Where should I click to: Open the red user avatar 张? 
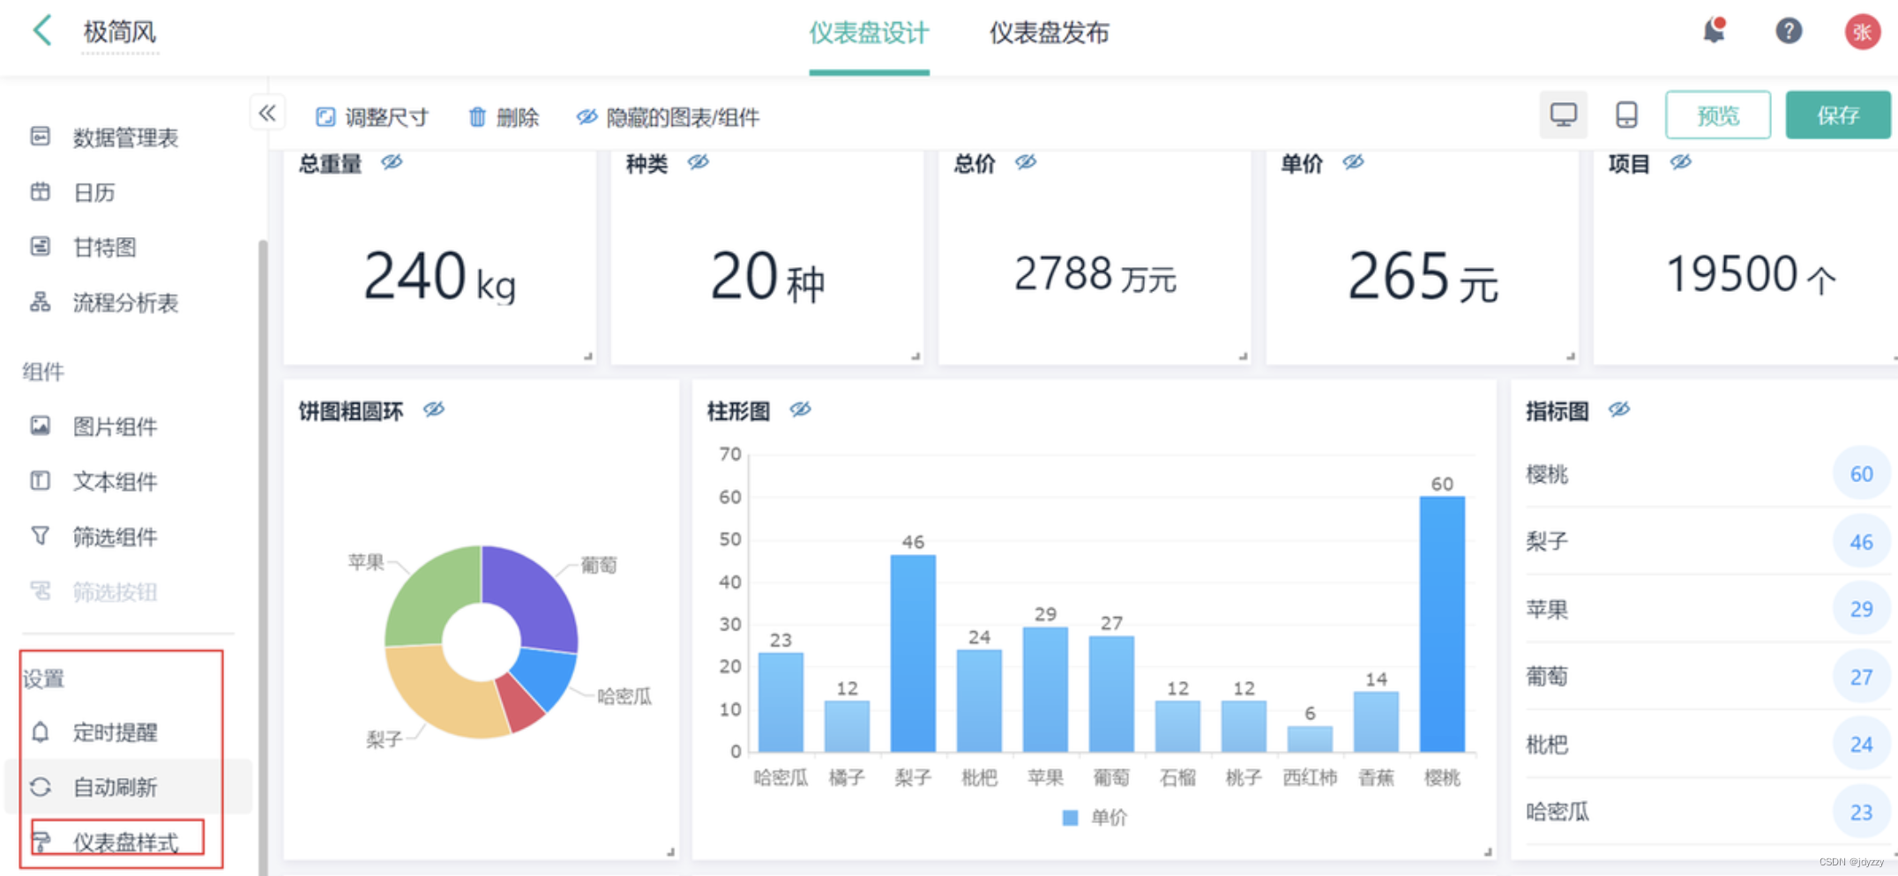[1862, 32]
